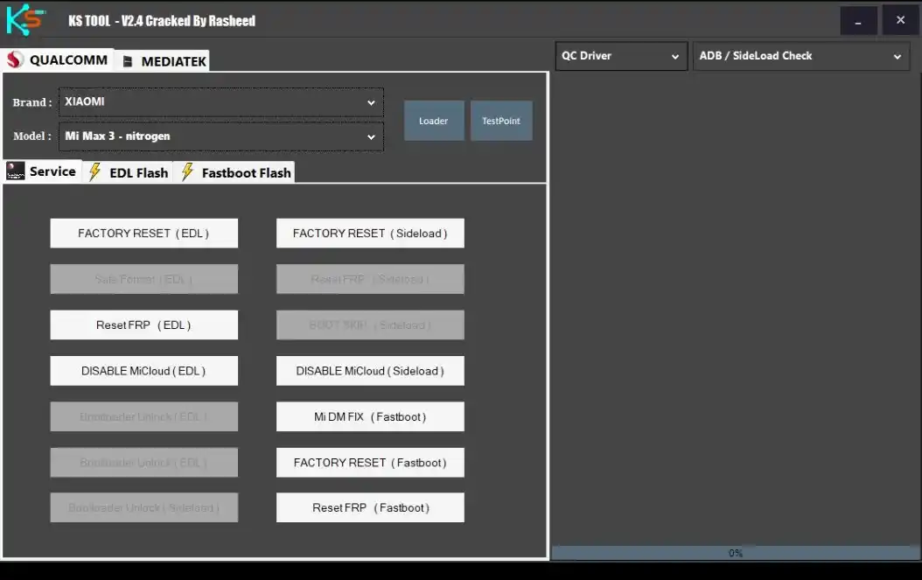922x580 pixels.
Task: Click the "Model :" label
Action: pos(32,136)
